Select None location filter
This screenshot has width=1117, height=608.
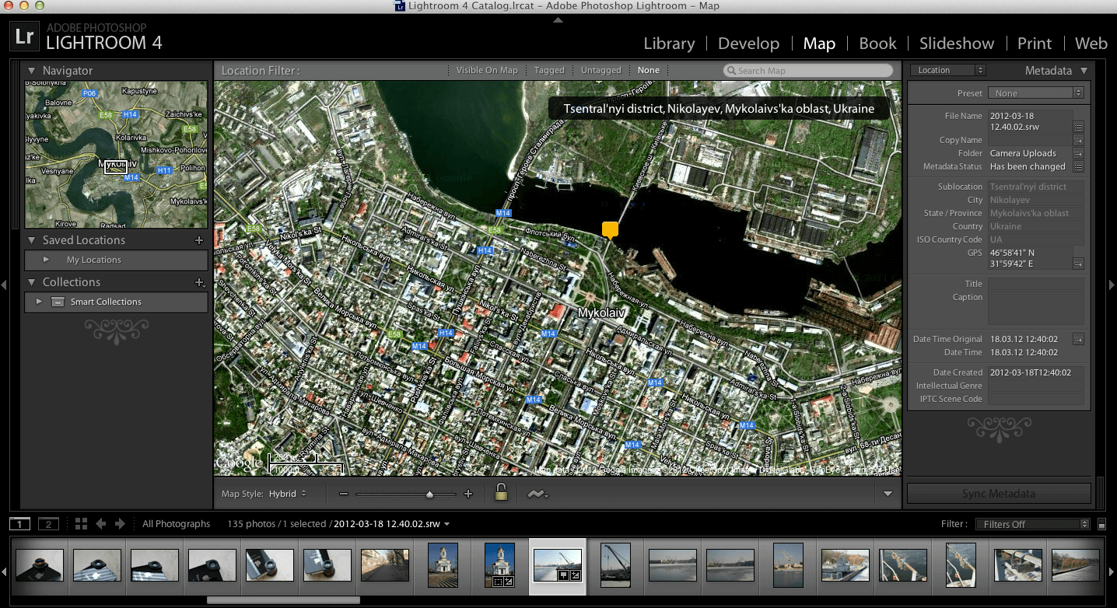coord(649,70)
